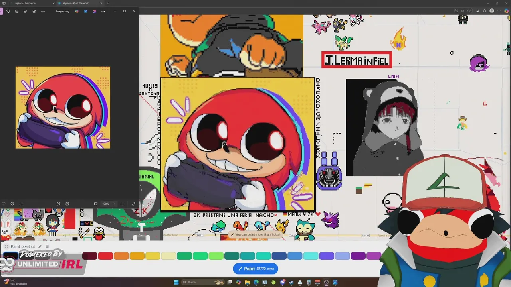Show file info in Photos viewer
511x287 pixels.
[x=12, y=204]
